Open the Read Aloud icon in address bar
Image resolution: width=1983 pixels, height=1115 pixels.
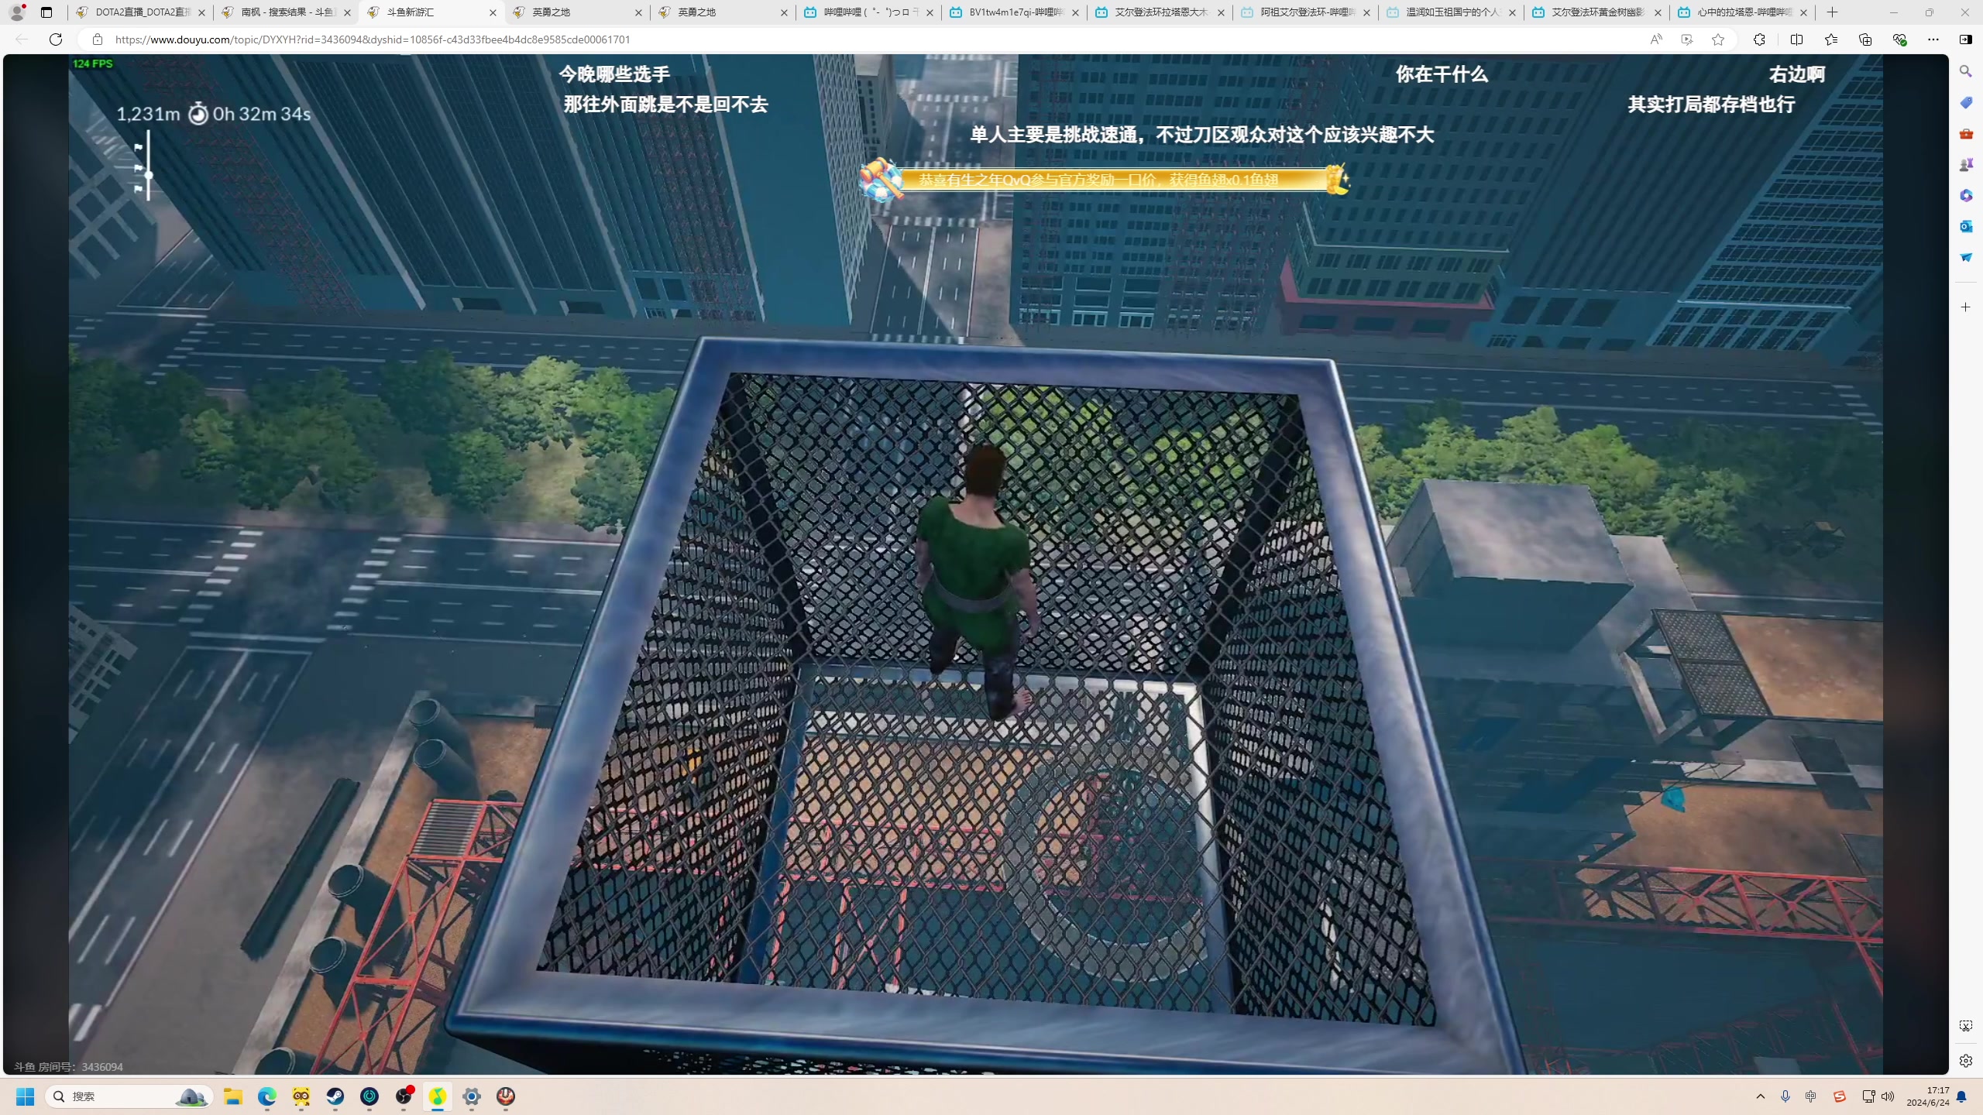(x=1655, y=39)
